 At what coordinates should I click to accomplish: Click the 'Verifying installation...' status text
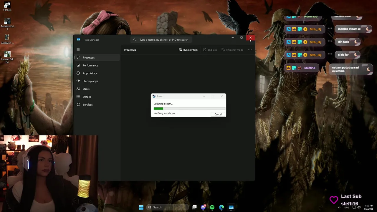coord(165,113)
